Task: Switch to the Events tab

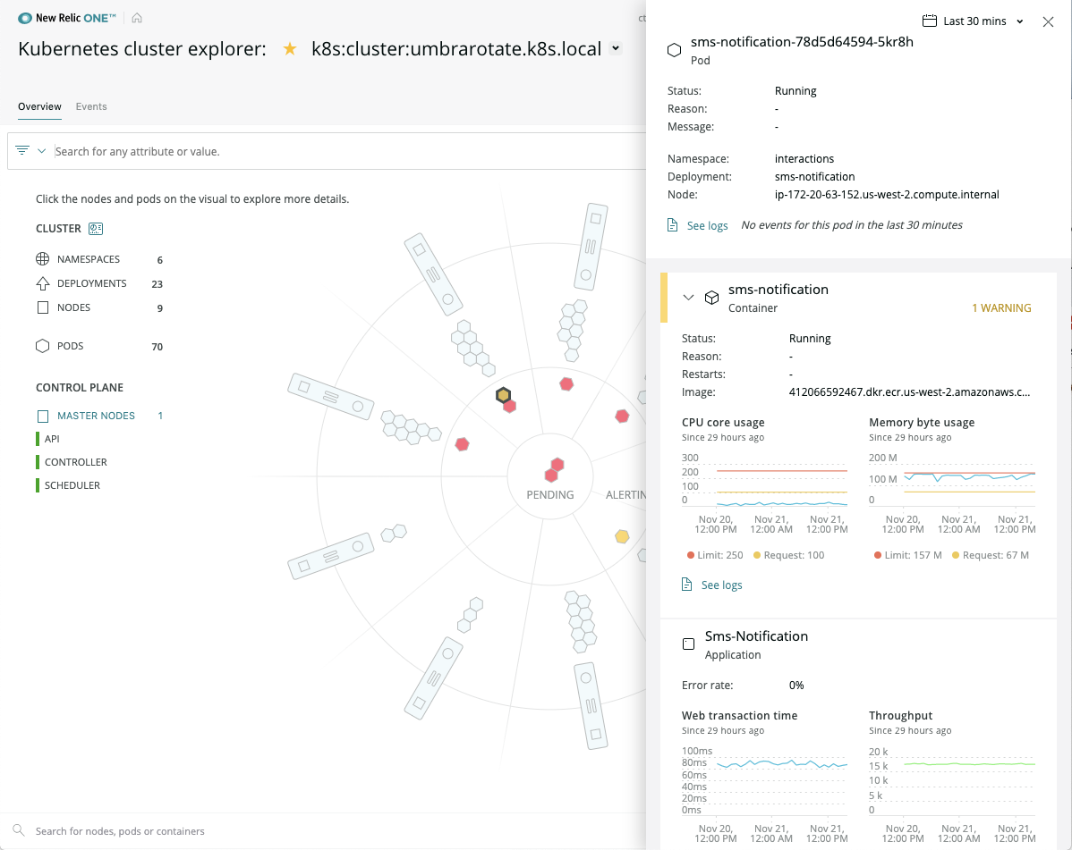Action: pyautogui.click(x=91, y=106)
